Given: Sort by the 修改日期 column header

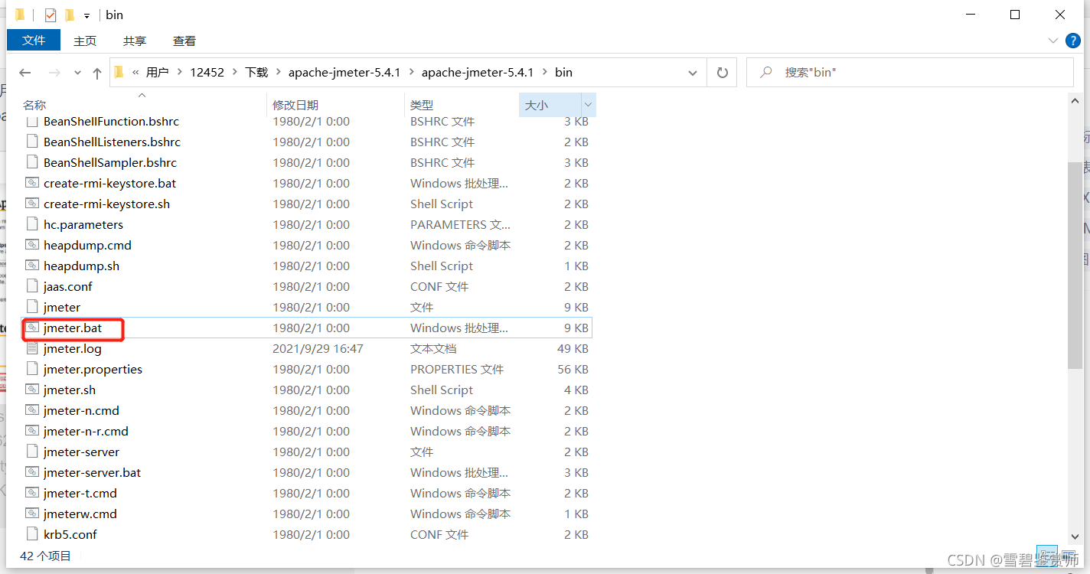Looking at the screenshot, I should point(295,105).
